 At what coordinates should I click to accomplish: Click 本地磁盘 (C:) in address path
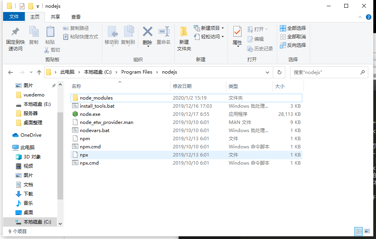98,72
